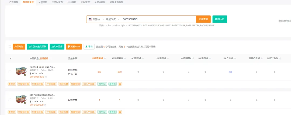Screen dimensions: 291x115
Task: Open the Painted Book Mug No... thumbnail
Action: point(21,72)
